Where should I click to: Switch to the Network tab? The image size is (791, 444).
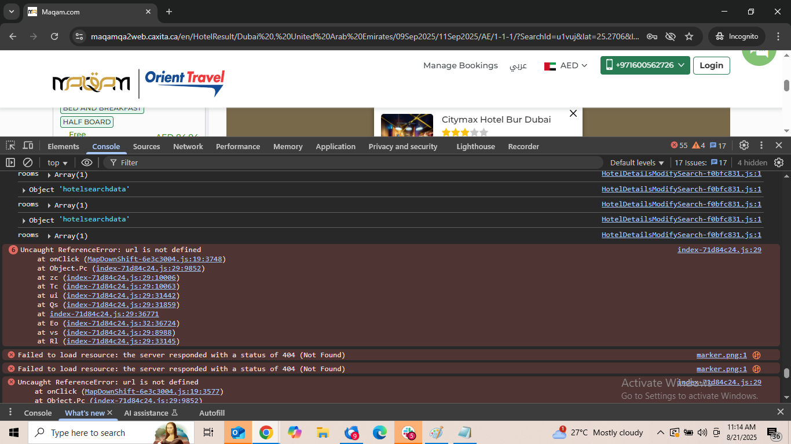click(188, 147)
